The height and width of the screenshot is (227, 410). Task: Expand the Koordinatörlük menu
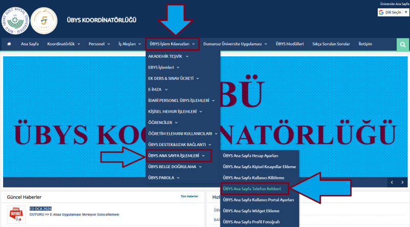coord(64,44)
